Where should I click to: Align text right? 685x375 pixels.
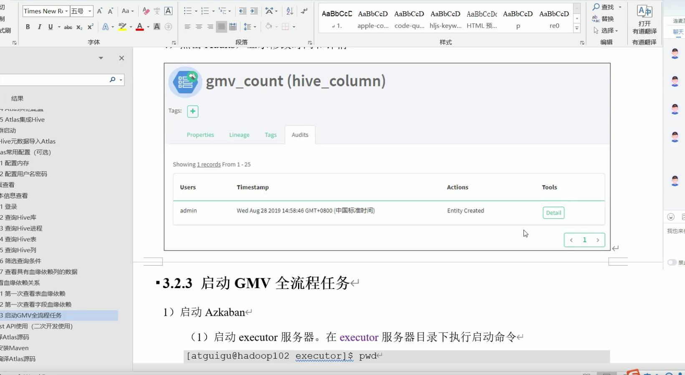point(210,27)
